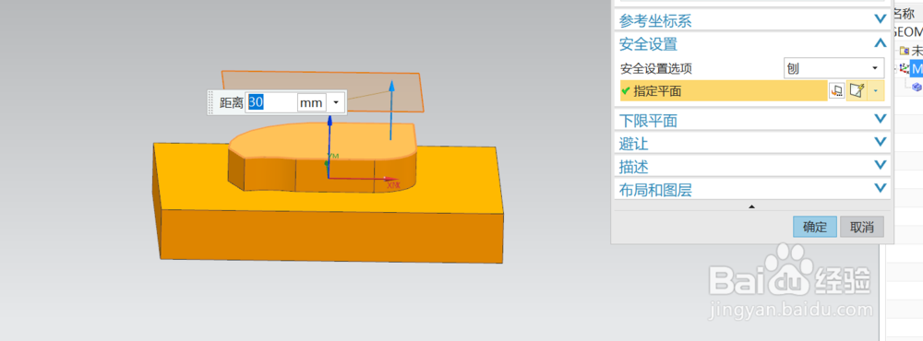Confirm with the 确定 button
923x341 pixels.
815,227
